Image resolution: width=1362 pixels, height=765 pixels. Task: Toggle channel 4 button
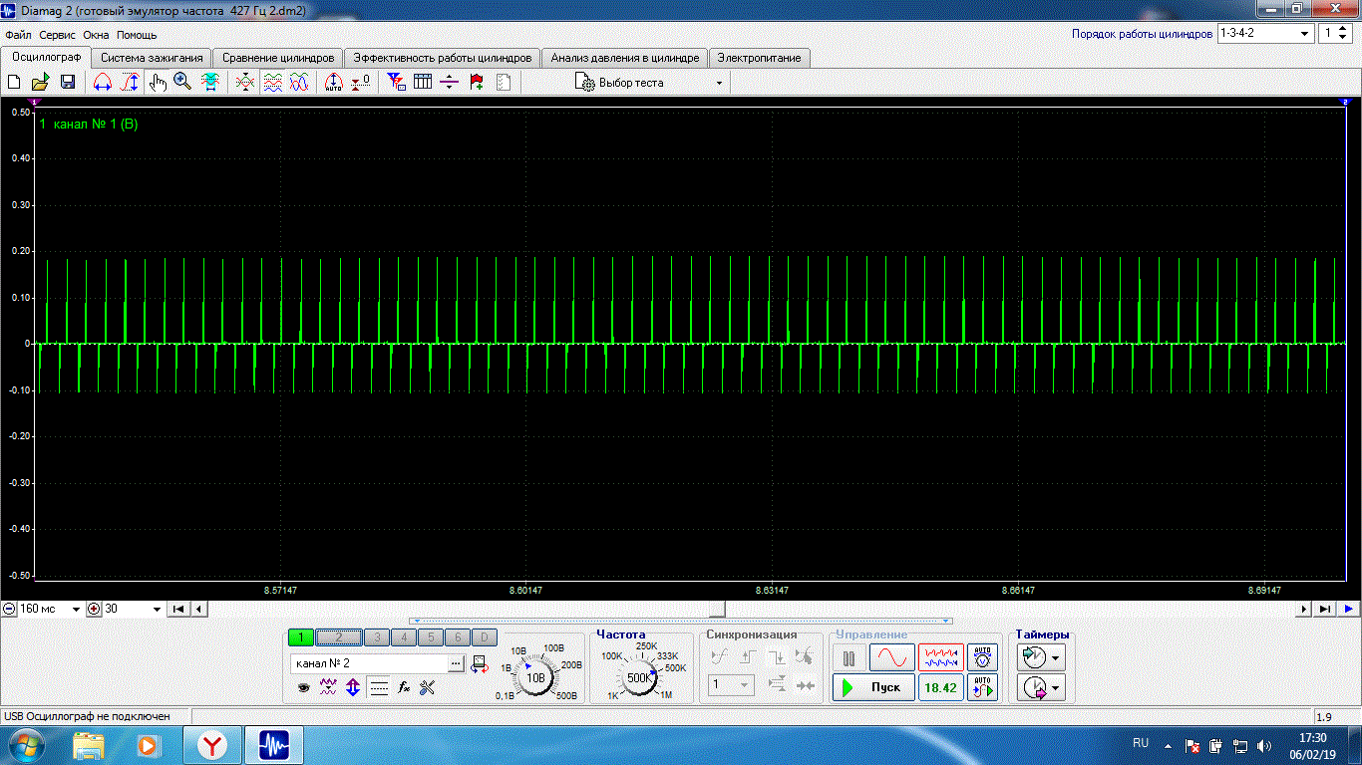[404, 637]
